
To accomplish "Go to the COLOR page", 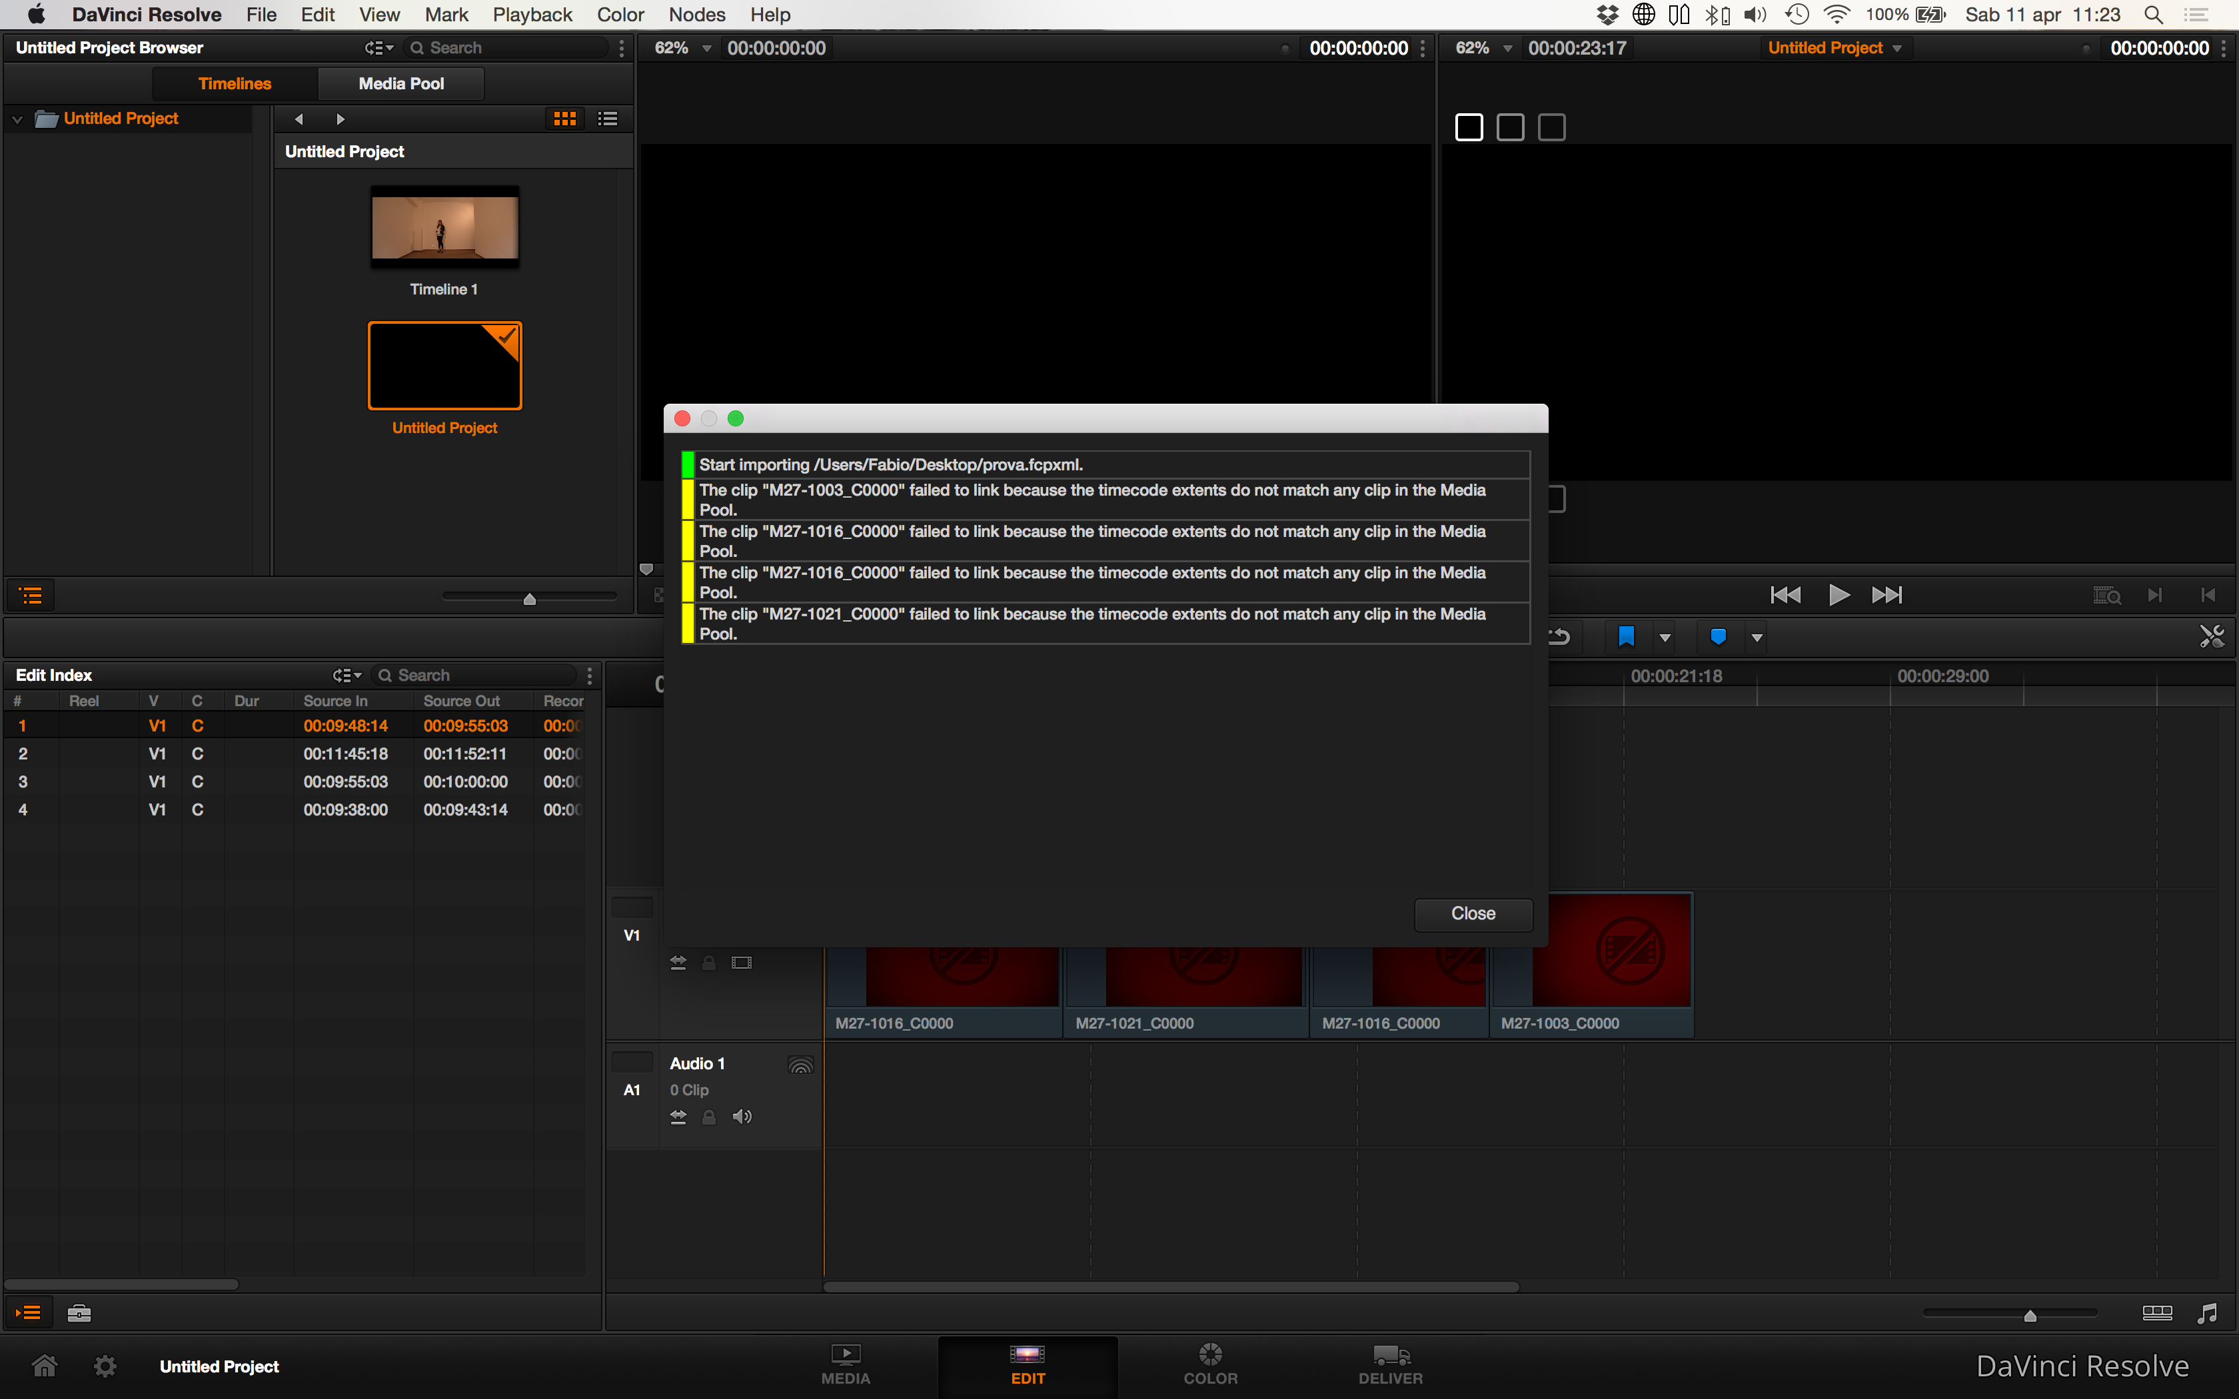I will point(1210,1365).
